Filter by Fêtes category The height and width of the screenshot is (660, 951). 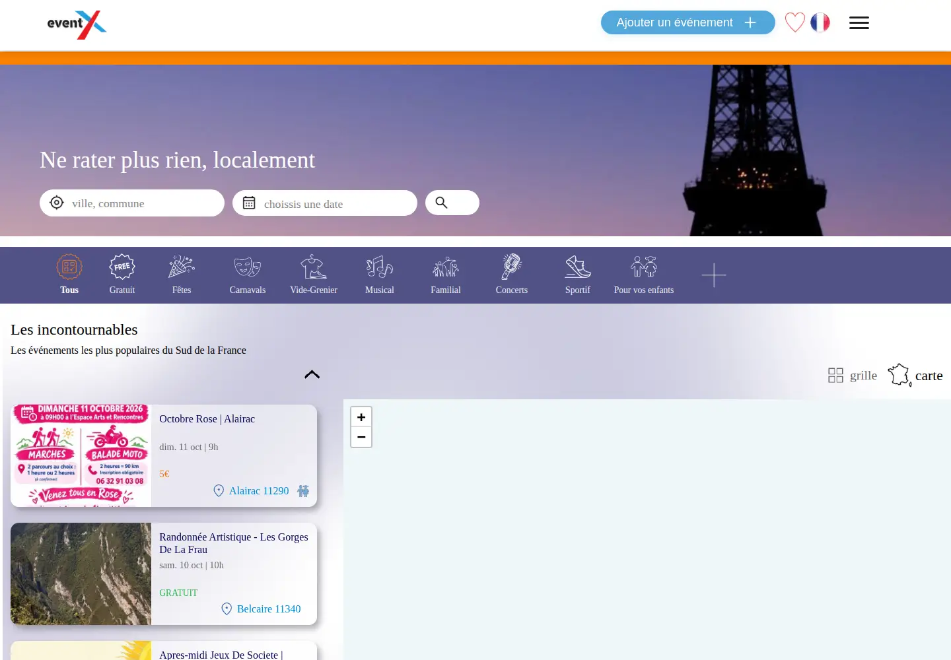click(x=182, y=275)
